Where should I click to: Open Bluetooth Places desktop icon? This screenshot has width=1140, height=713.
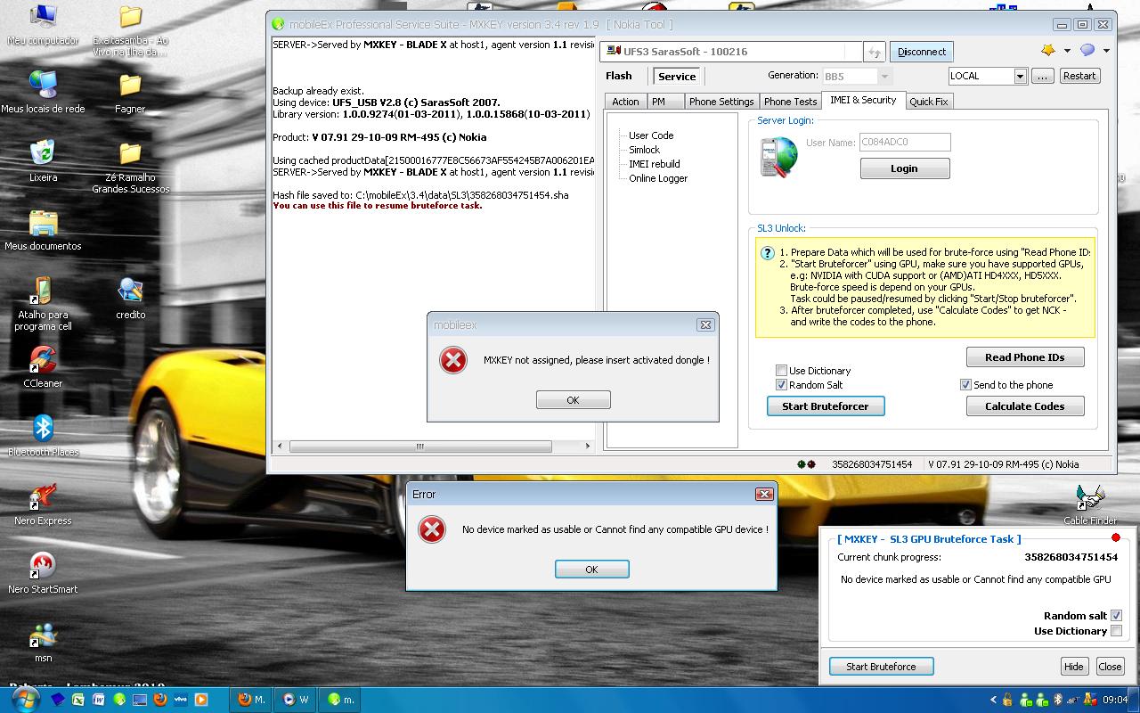43,434
